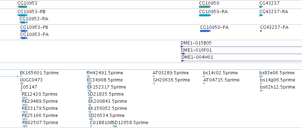Select the CG10950-RA transcript bar

tap(205, 15)
